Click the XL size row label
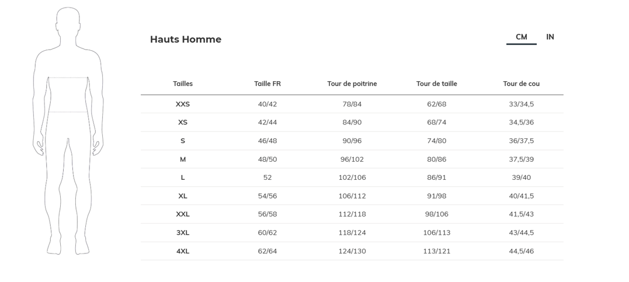The height and width of the screenshot is (282, 629). pos(183,196)
